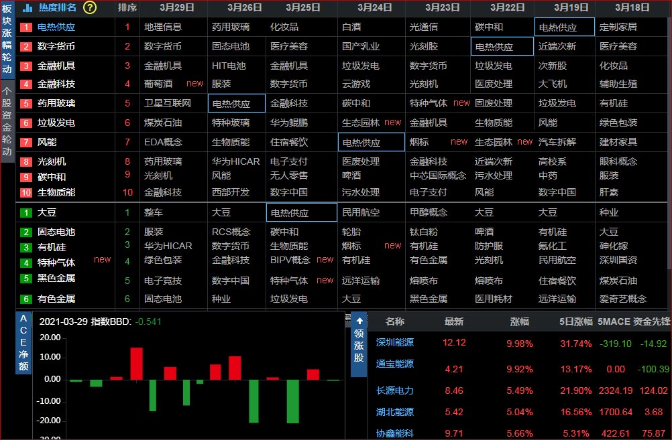Click the 2324.19 value in 长源电力 row
This screenshot has width=672, height=440.
[616, 390]
